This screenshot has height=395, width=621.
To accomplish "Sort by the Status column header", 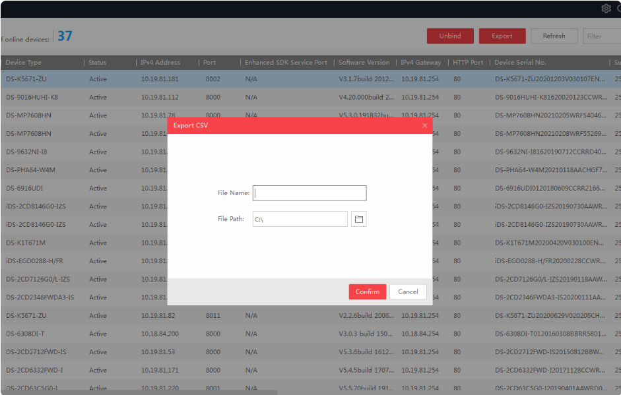I will pos(98,63).
